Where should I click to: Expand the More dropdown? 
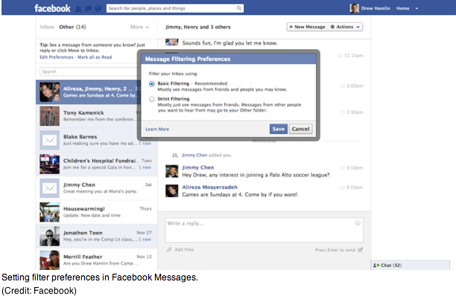pos(139,27)
